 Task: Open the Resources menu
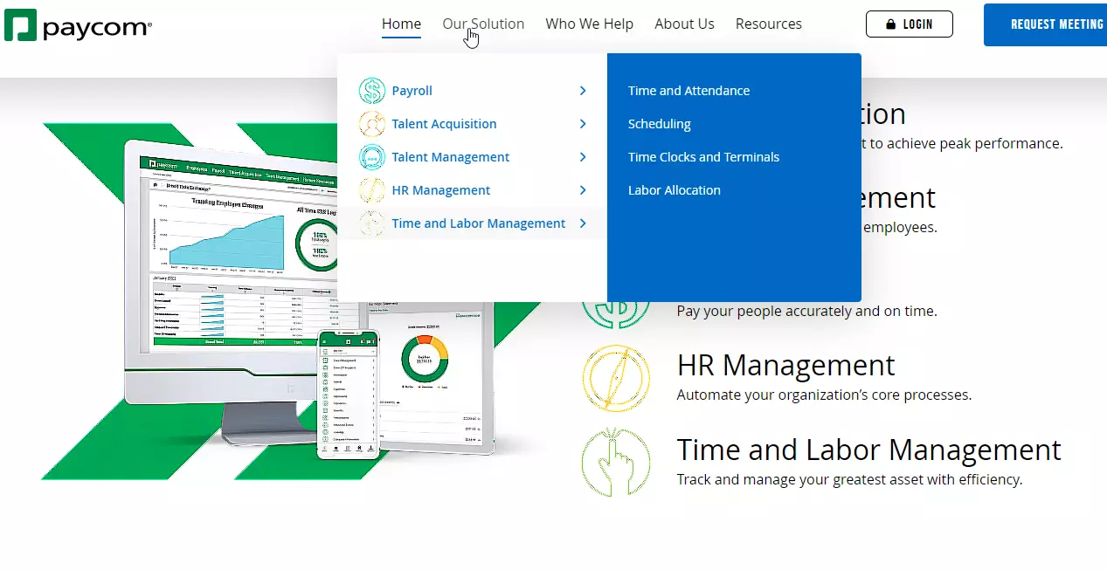click(x=769, y=24)
